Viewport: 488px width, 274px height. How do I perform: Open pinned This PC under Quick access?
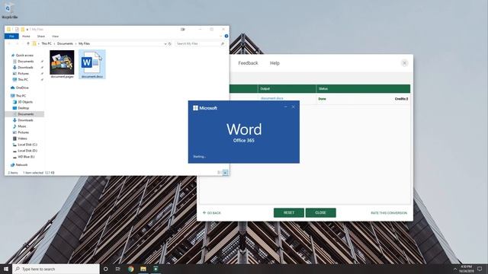pos(23,80)
